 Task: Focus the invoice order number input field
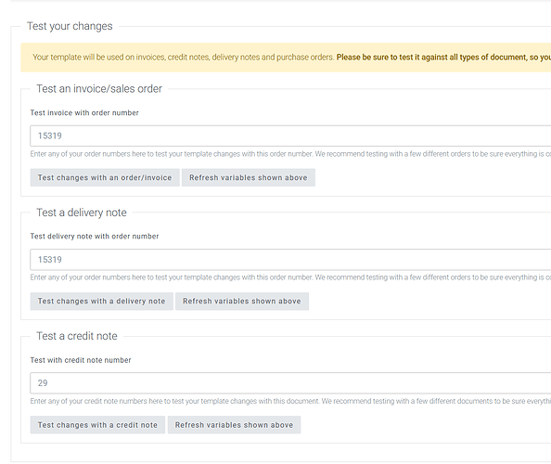click(x=290, y=135)
